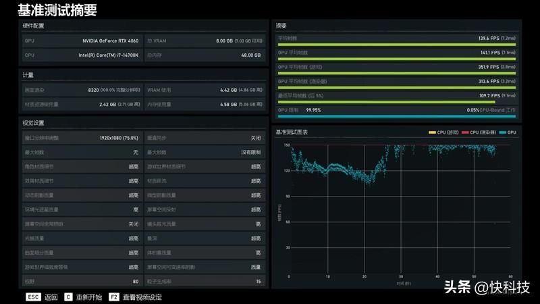Click the 8320 frames rendered value
Screen dimensions: 540x304
pyautogui.click(x=93, y=90)
